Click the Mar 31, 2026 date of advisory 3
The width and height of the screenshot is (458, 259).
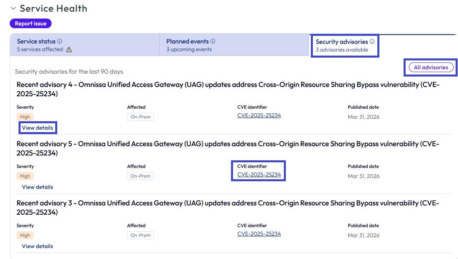(x=364, y=235)
